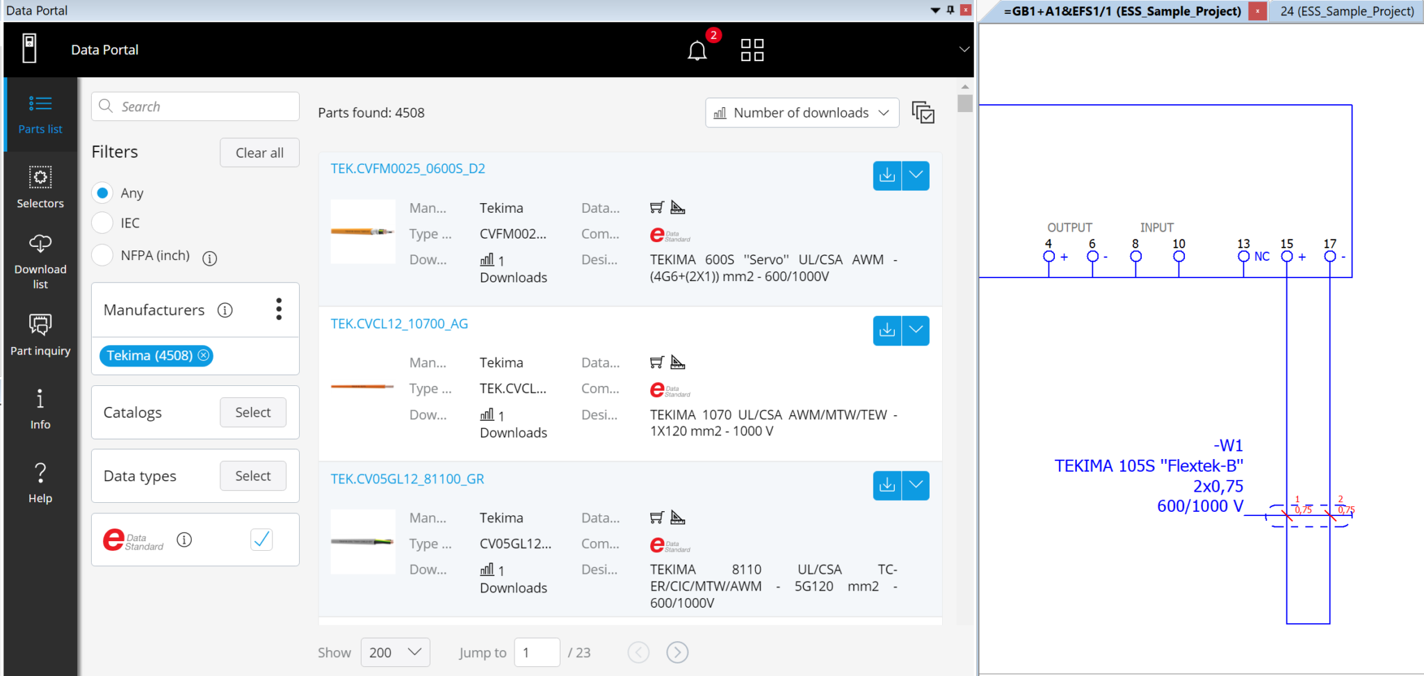
Task: Open the notifications bell
Action: click(697, 51)
